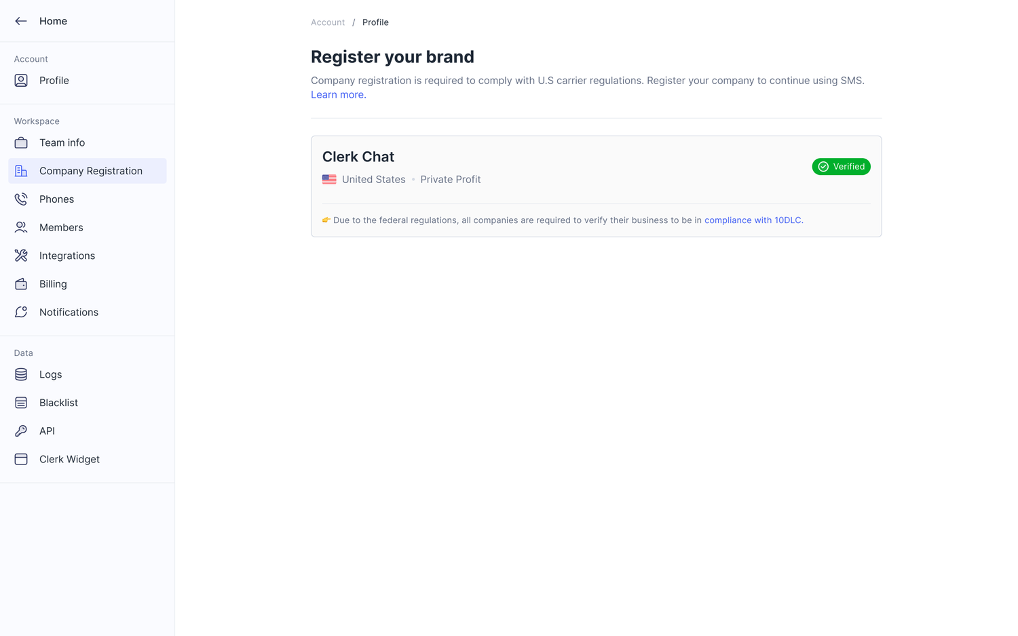The image size is (1018, 636).
Task: Select the Notifications bell icon
Action: pos(21,312)
